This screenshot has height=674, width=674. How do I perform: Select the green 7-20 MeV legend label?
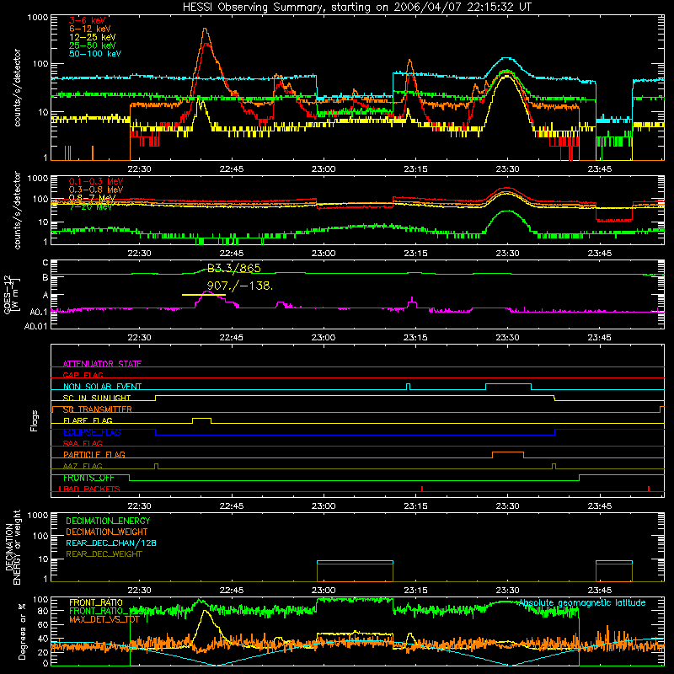coord(90,206)
